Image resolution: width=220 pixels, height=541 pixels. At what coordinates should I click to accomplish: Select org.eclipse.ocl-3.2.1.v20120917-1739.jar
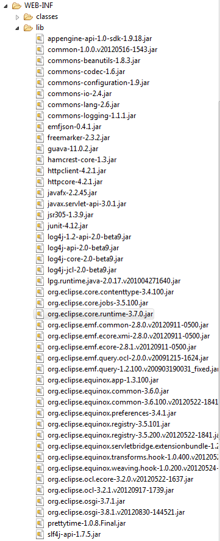[111, 490]
